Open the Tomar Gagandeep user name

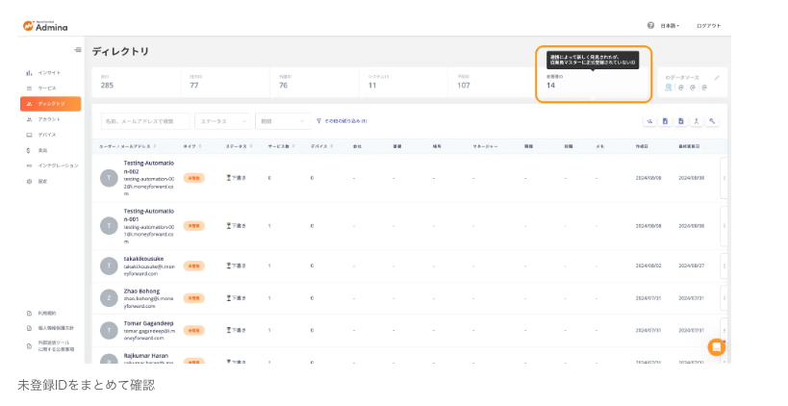tap(149, 323)
